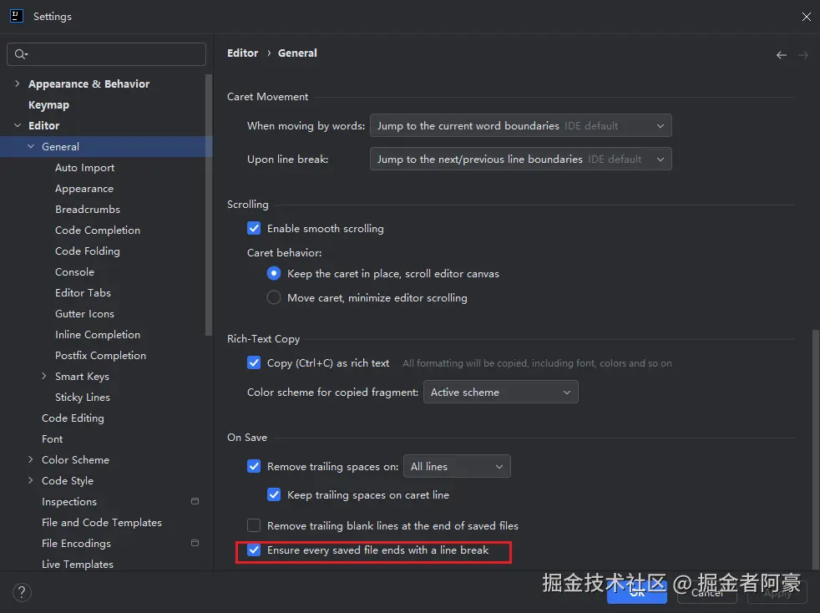Focus the settings search field
820x613 pixels.
tap(106, 54)
